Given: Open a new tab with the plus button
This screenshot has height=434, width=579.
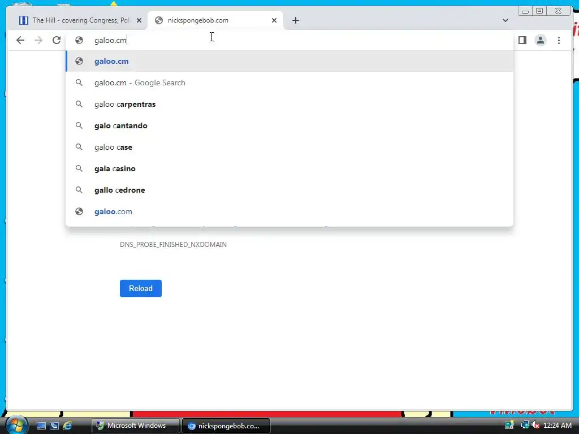Looking at the screenshot, I should [295, 20].
